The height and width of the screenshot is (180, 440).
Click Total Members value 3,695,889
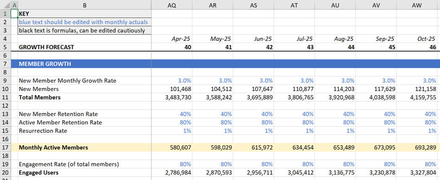click(254, 97)
